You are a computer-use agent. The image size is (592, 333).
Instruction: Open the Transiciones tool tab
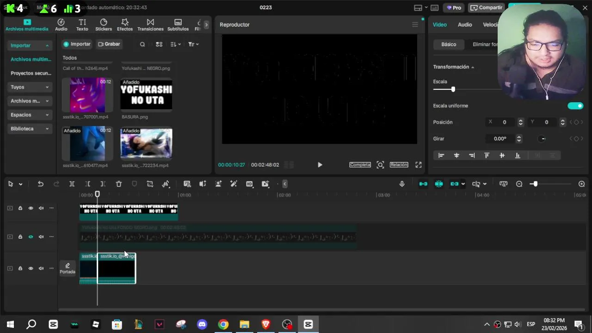click(150, 25)
